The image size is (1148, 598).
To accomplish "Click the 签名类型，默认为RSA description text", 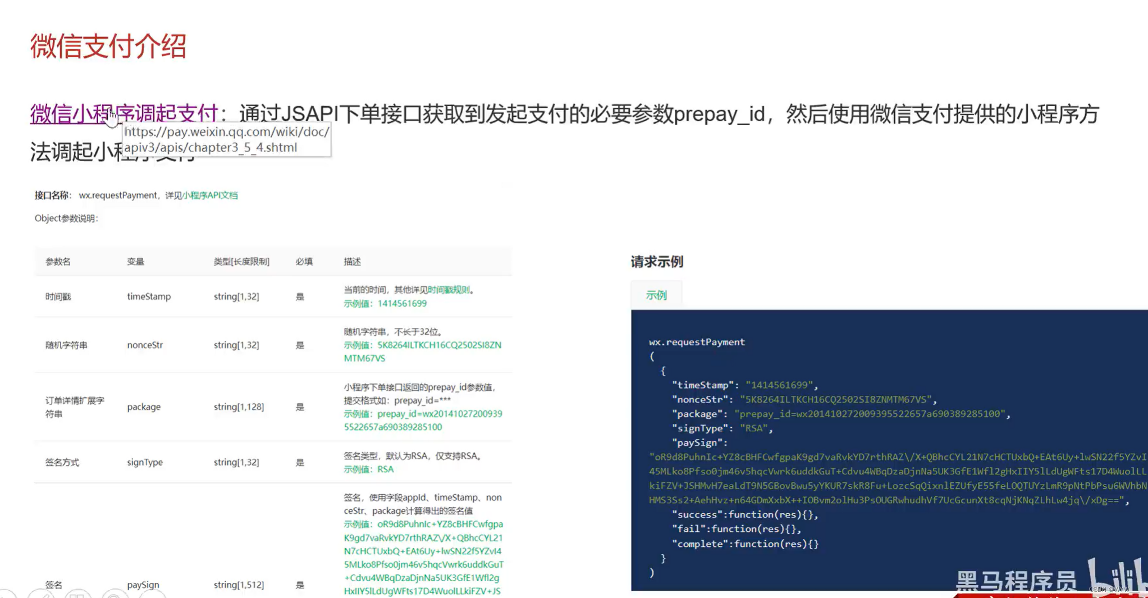I will [413, 456].
